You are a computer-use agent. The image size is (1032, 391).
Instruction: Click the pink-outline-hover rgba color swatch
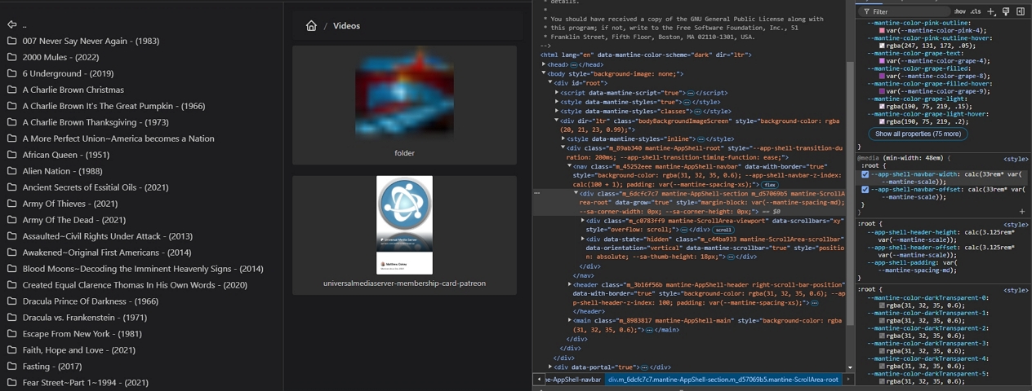(883, 46)
